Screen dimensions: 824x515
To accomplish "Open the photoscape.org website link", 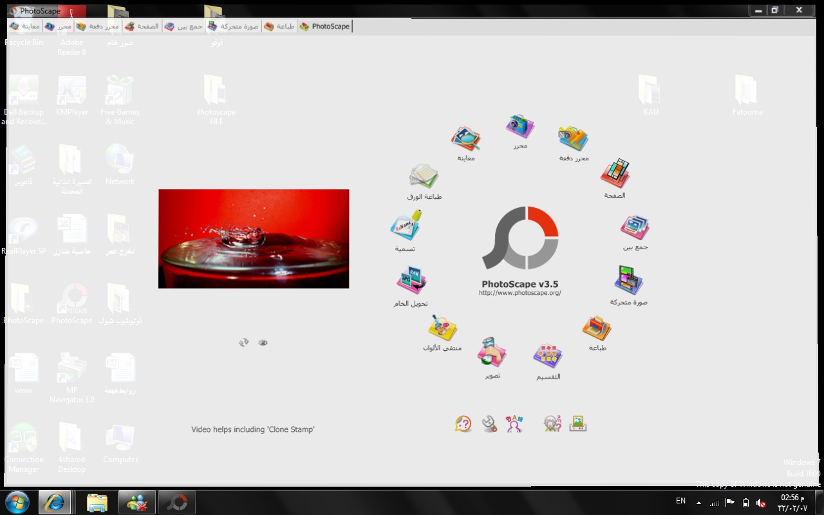I will pyautogui.click(x=520, y=293).
